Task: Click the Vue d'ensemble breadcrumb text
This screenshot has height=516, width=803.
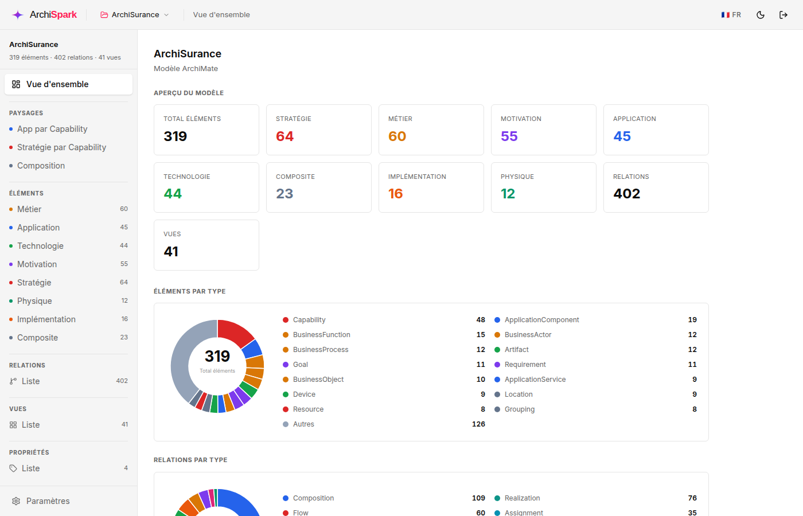Action: coord(221,15)
